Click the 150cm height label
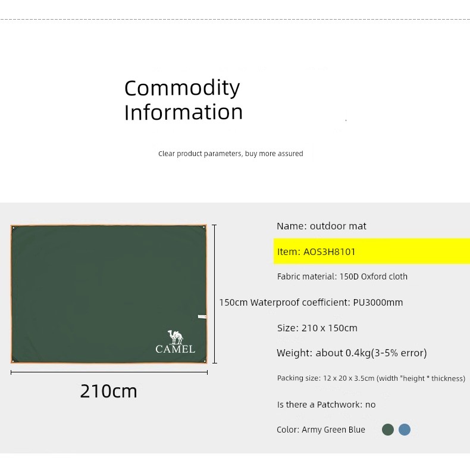The image size is (470, 460). [233, 302]
